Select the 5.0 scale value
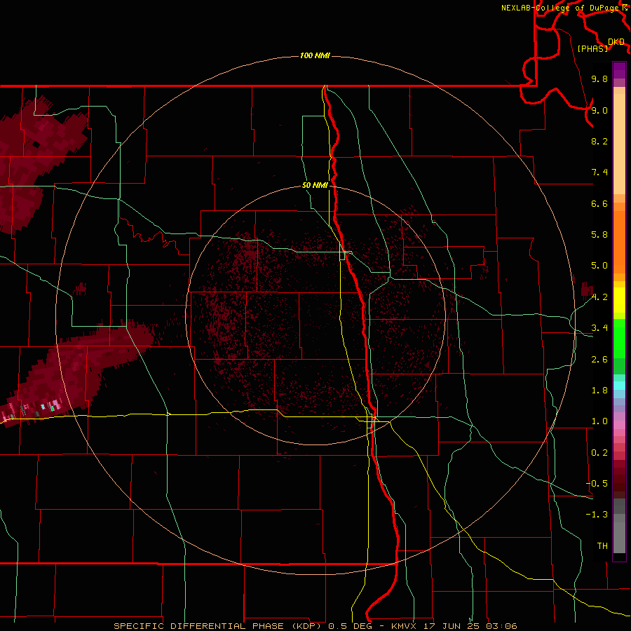The height and width of the screenshot is (631, 631). tap(599, 266)
